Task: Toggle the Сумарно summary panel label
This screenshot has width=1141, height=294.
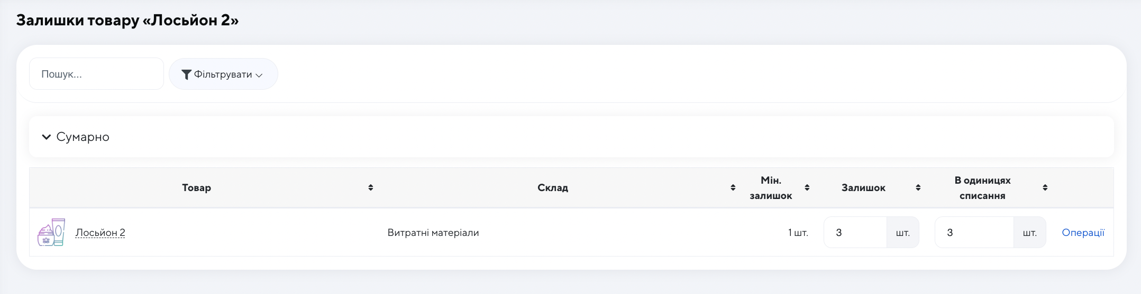Action: point(83,137)
